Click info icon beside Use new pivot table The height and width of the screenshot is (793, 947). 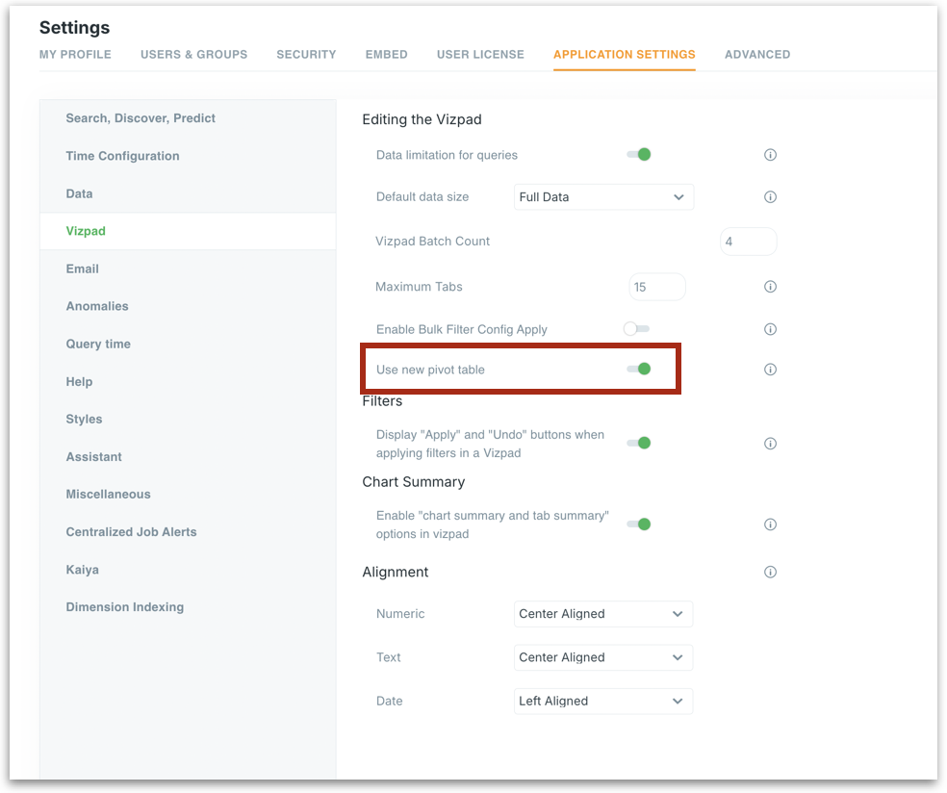pyautogui.click(x=770, y=370)
